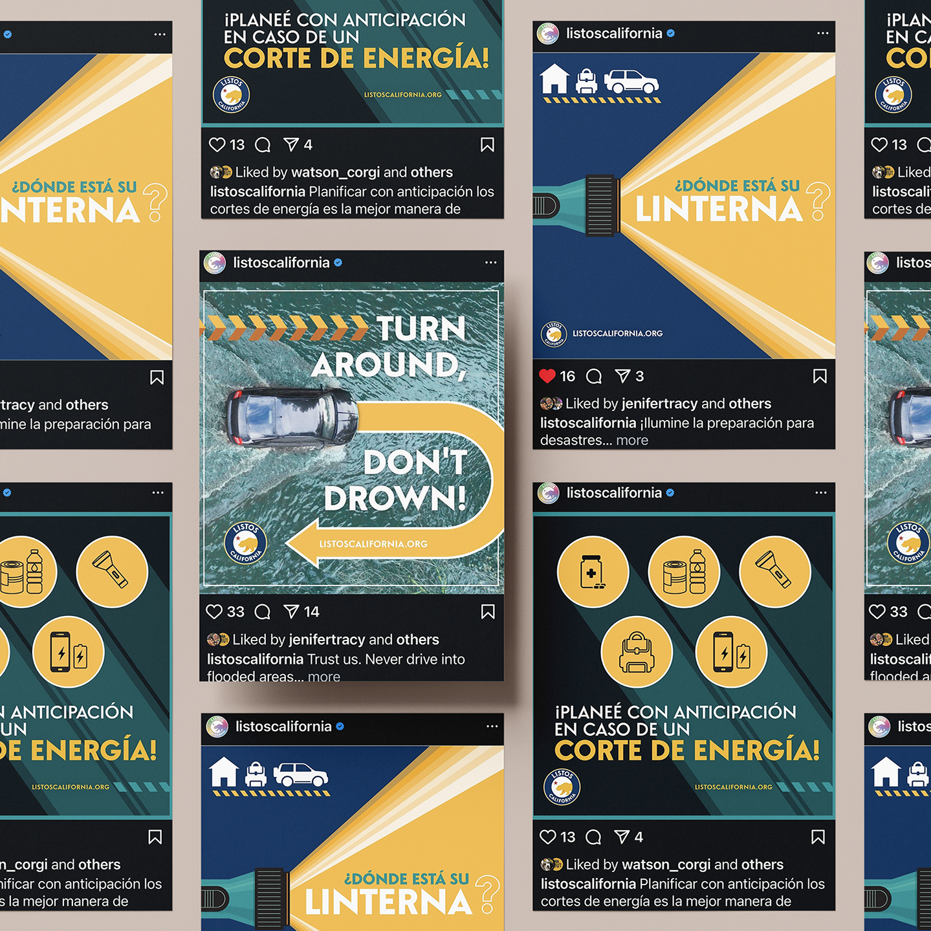Open listoscalifornia username on bottom-center Linterna post
Image resolution: width=931 pixels, height=931 pixels.
pyautogui.click(x=283, y=727)
